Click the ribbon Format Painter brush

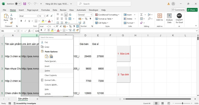coord(11,23)
